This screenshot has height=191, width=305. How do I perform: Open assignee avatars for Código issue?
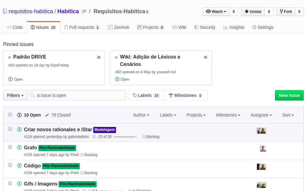(x=261, y=167)
